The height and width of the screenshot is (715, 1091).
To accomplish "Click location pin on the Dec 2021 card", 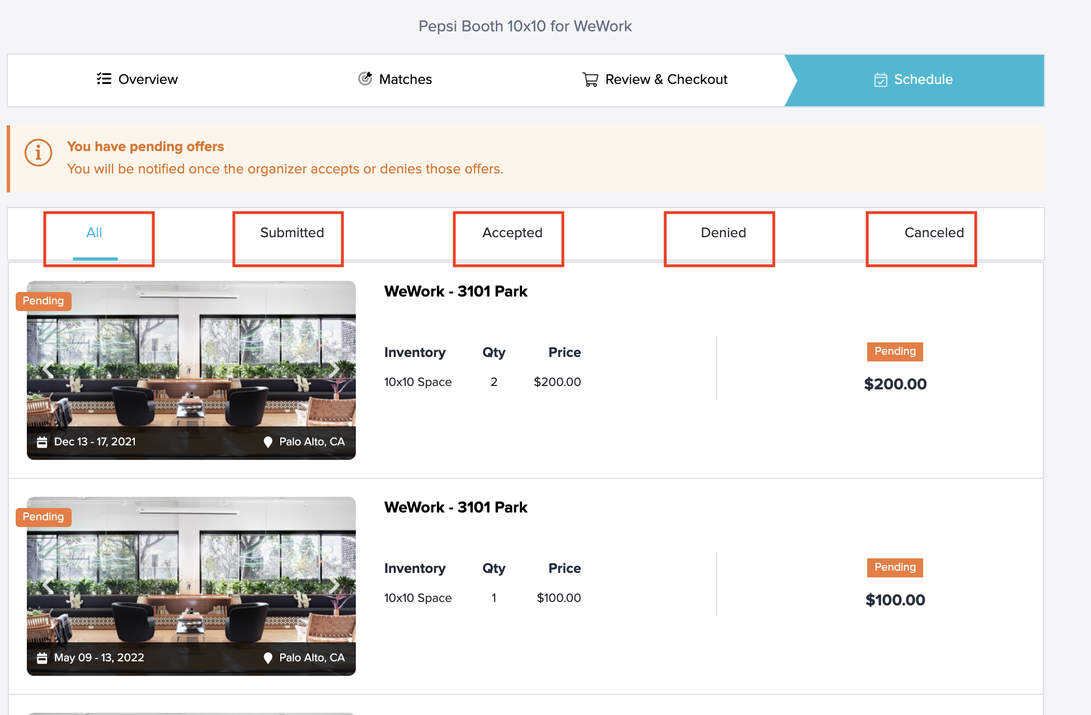I will point(268,442).
